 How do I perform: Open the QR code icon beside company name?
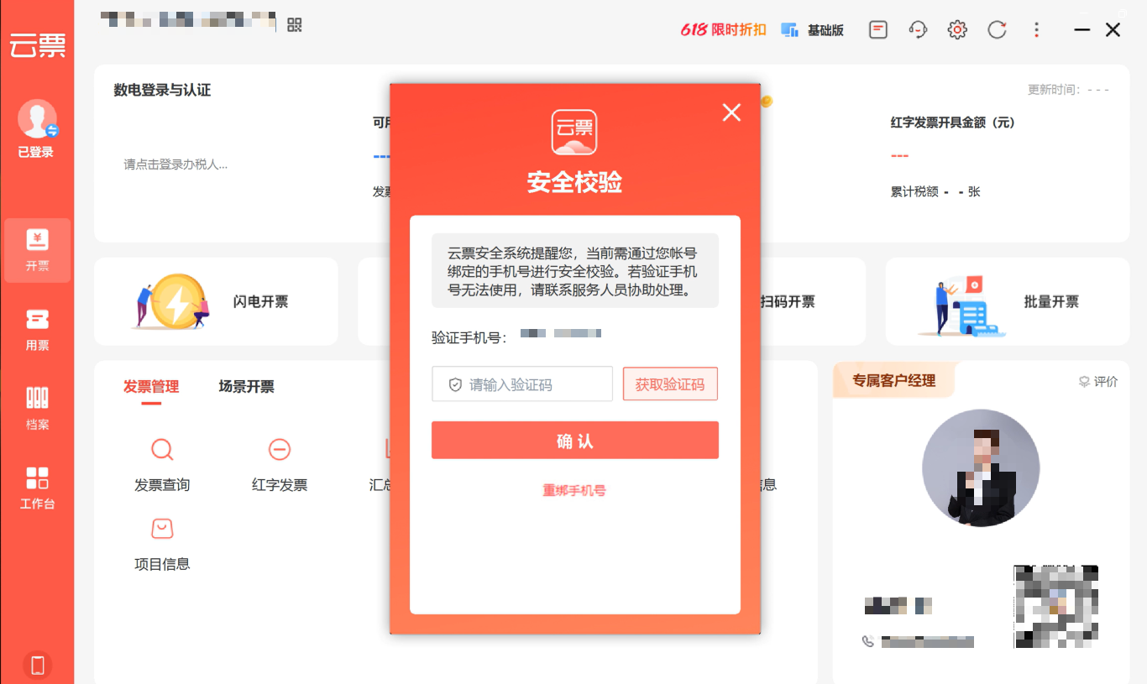[294, 24]
